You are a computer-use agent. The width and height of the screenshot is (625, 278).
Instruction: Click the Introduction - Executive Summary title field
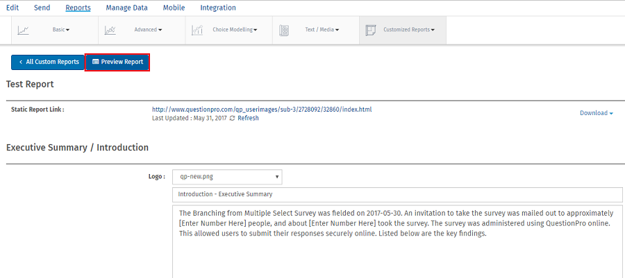pyautogui.click(x=397, y=195)
